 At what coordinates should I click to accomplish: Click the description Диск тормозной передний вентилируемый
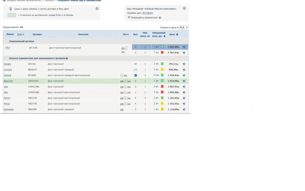[x=69, y=75]
